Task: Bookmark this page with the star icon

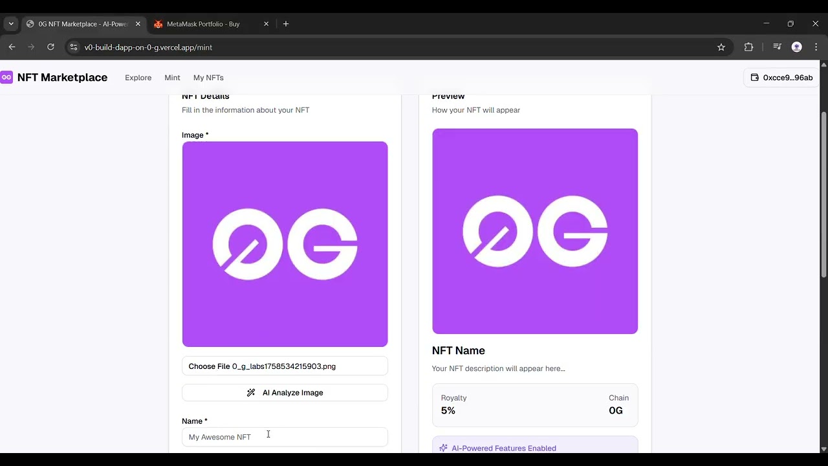Action: click(721, 47)
